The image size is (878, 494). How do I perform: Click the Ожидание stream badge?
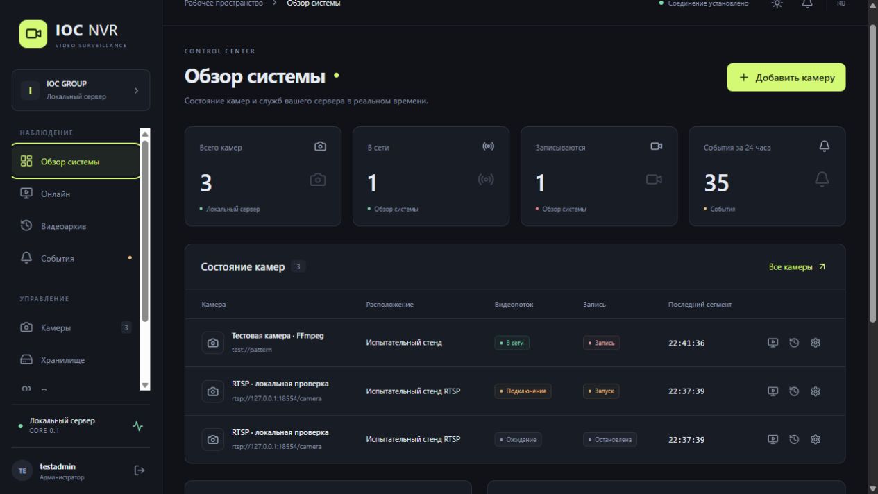pos(518,439)
